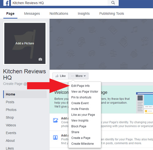Image resolution: width=153 pixels, height=150 pixels.
Task: Click Add a Picture profile thumbnail
Action: point(25,43)
